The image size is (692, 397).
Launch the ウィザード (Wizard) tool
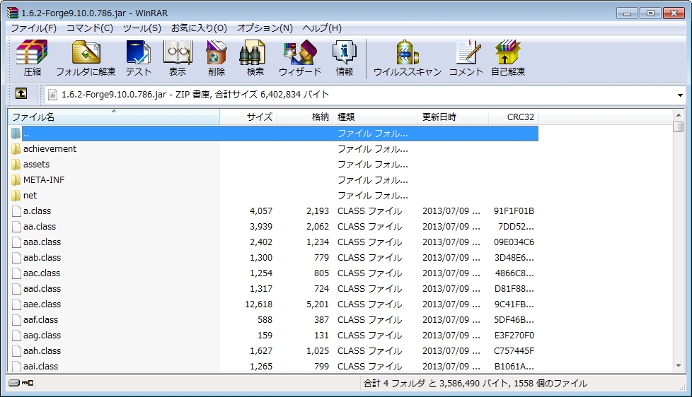[x=300, y=58]
